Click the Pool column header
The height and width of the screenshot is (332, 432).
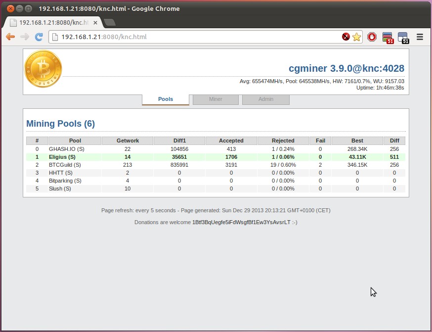click(75, 141)
